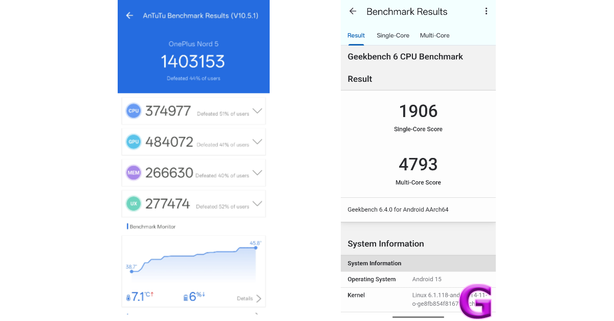Switch to the Multi-Core tab
The width and height of the screenshot is (614, 321).
click(435, 35)
